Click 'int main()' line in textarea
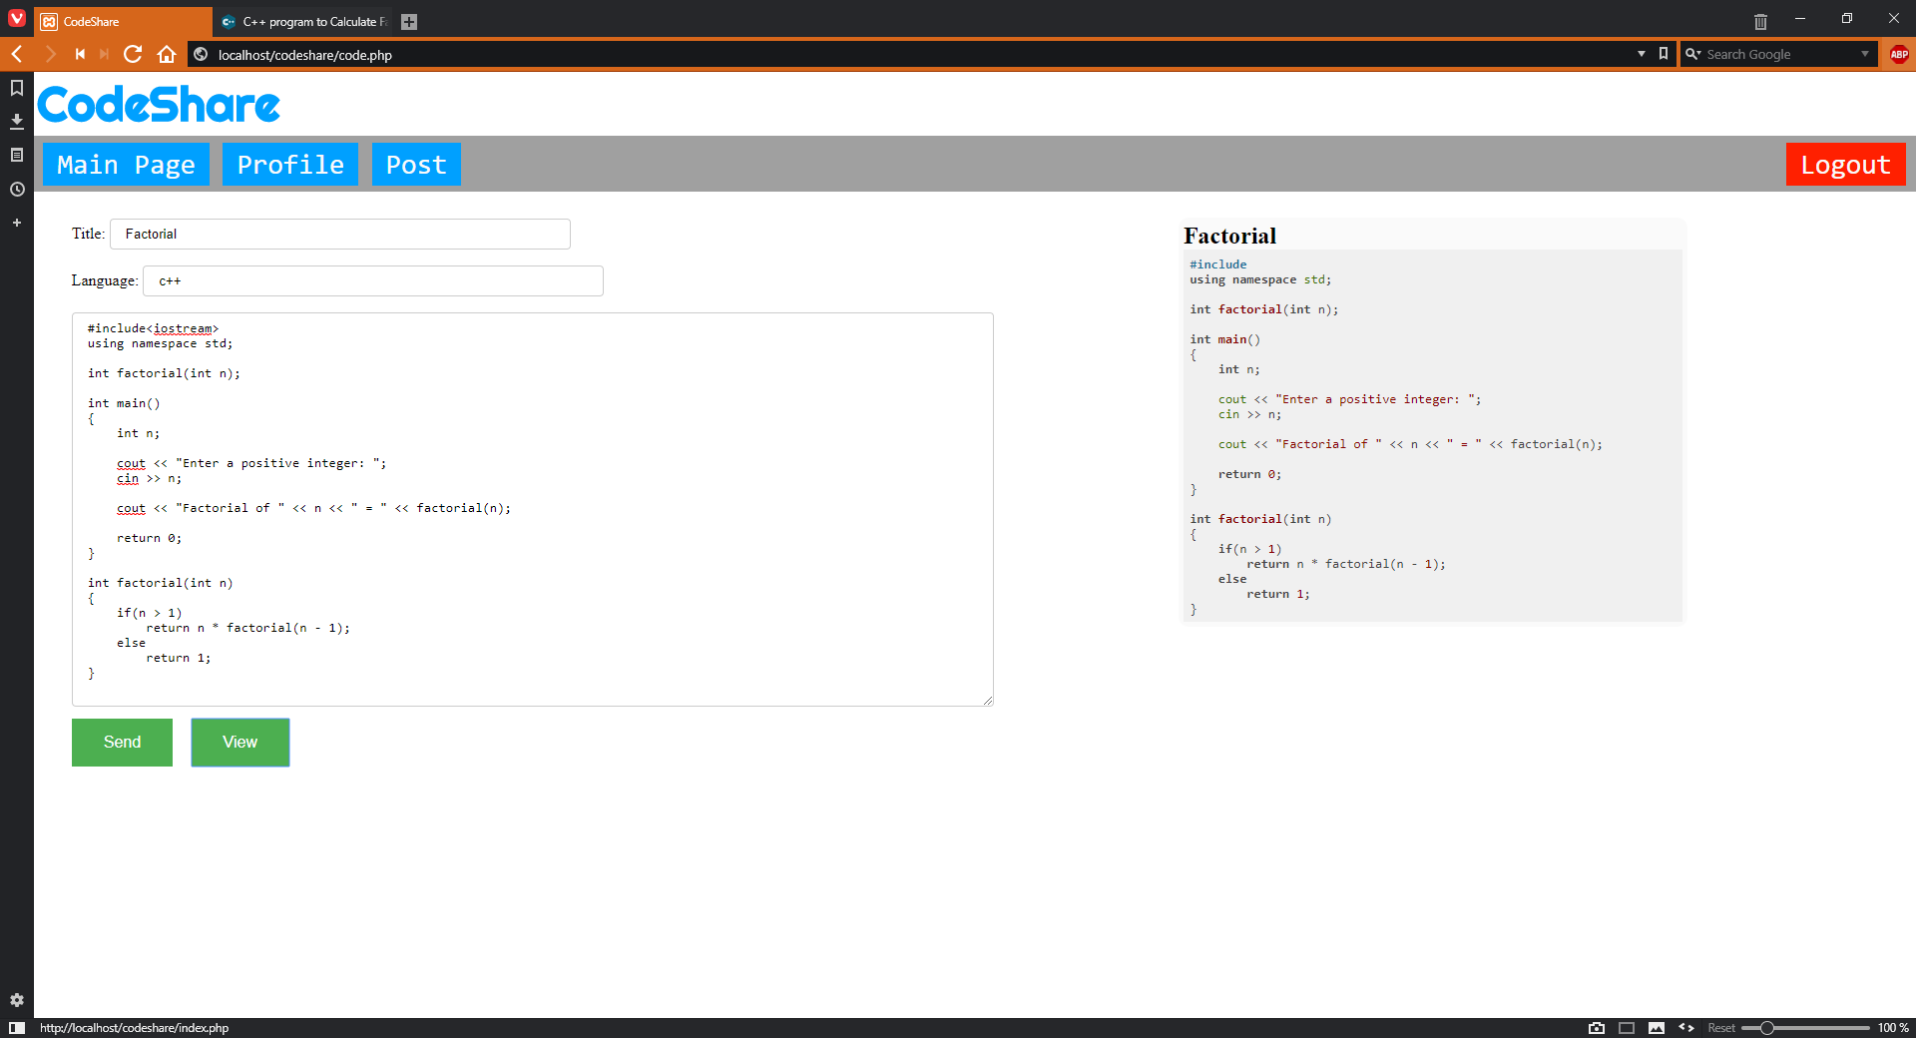The height and width of the screenshot is (1038, 1916). point(124,403)
